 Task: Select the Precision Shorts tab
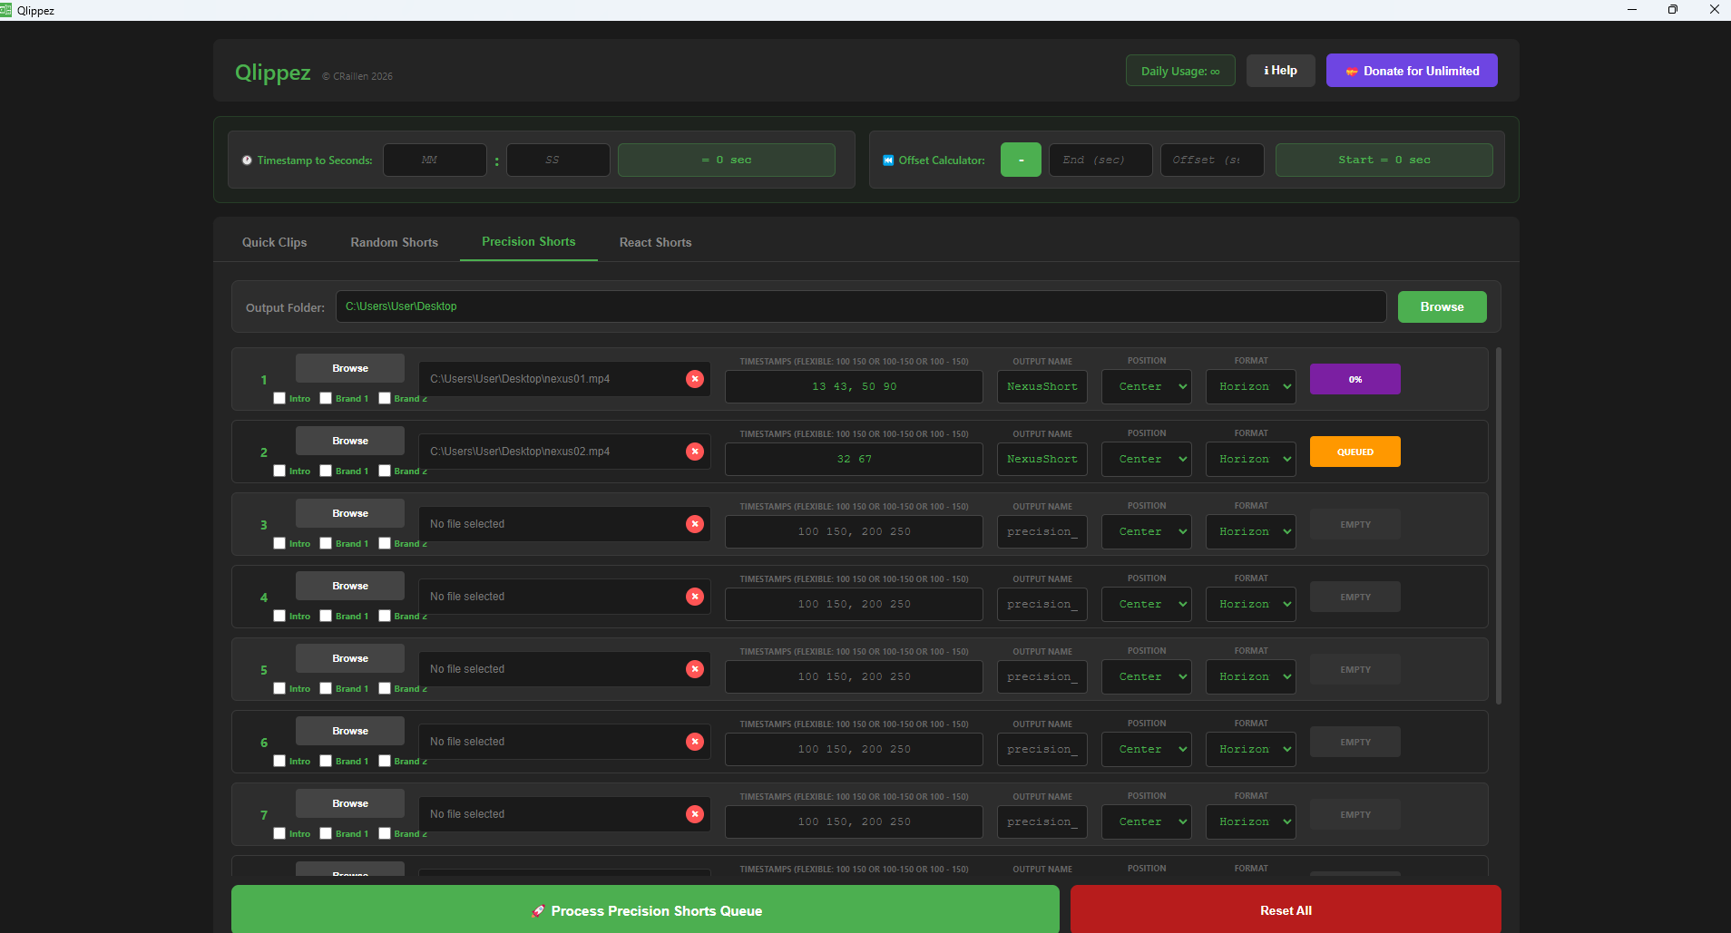(x=529, y=241)
